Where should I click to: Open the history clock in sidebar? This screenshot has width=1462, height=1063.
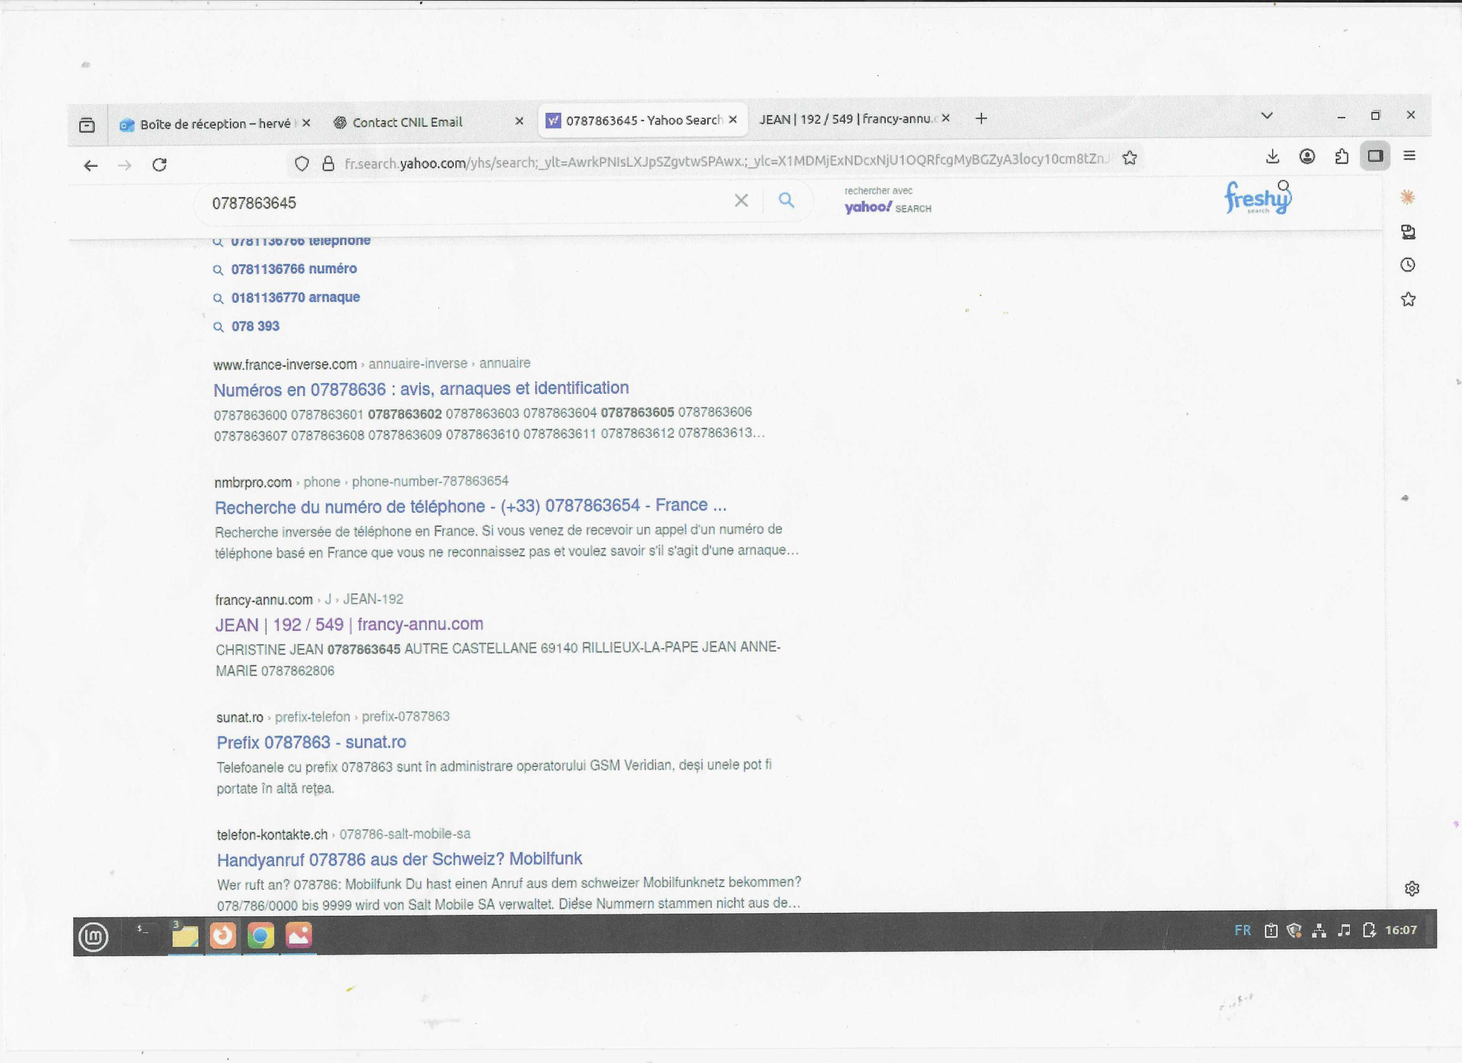[1408, 265]
